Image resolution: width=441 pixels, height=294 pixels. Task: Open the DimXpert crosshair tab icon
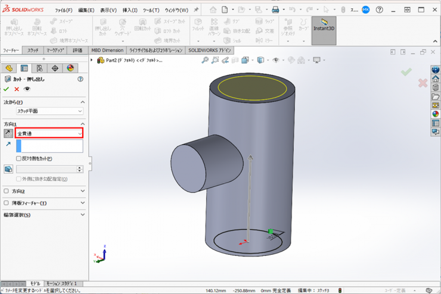(x=55, y=68)
